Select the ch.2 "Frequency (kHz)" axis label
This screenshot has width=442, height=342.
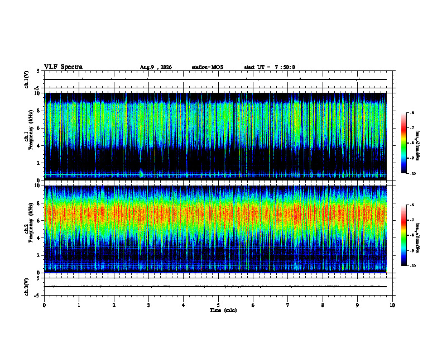click(31, 222)
